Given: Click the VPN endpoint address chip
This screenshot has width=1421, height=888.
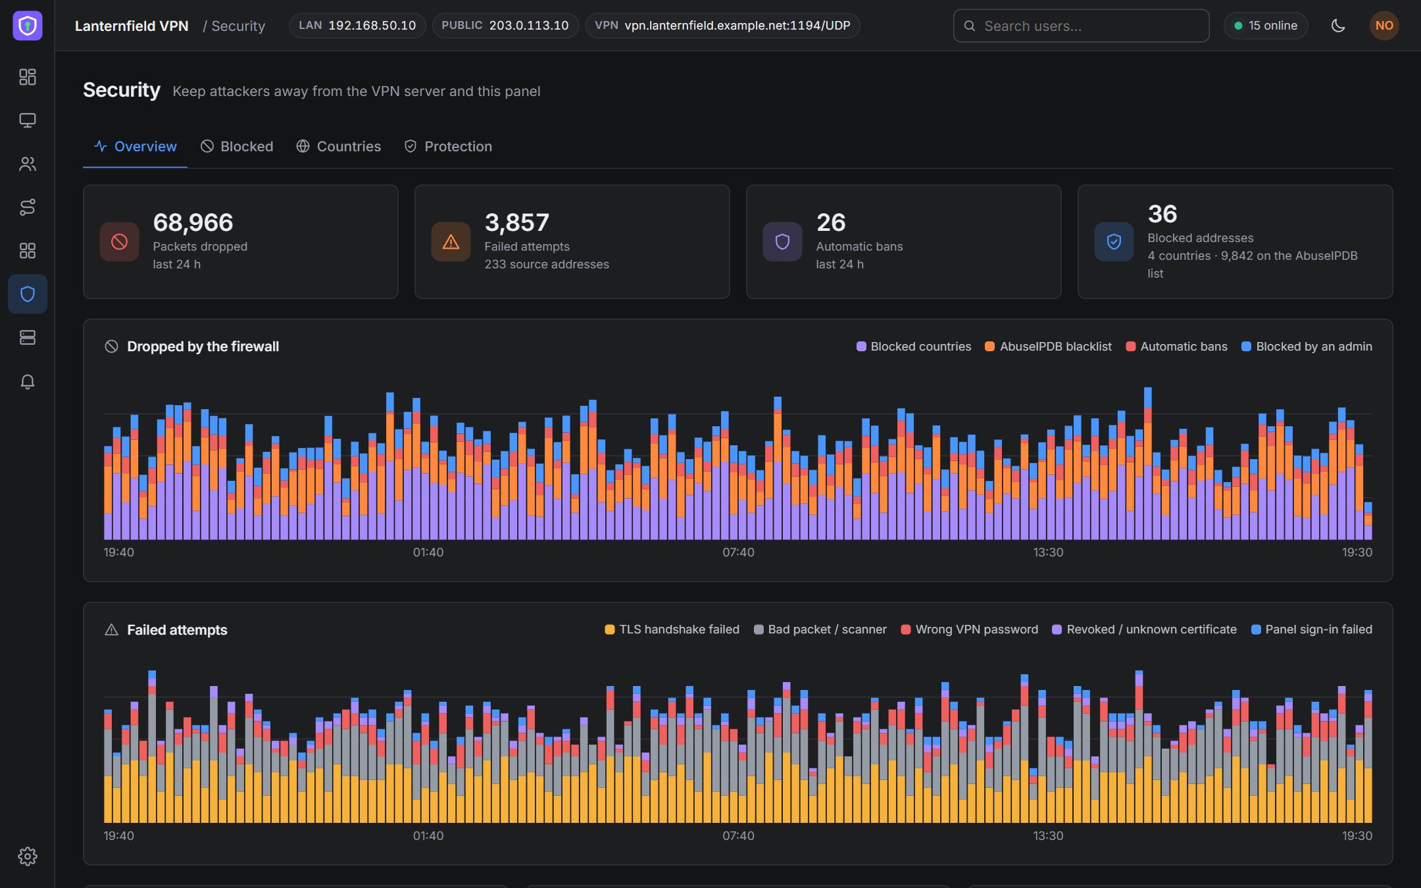Looking at the screenshot, I should click(x=722, y=26).
